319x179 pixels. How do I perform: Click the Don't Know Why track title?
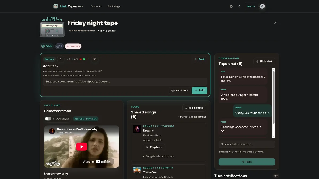click(56, 174)
